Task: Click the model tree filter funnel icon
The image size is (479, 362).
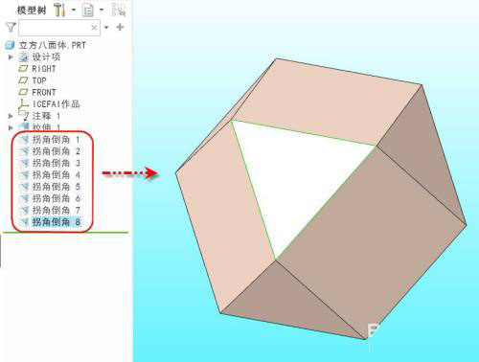Action: click(11, 27)
